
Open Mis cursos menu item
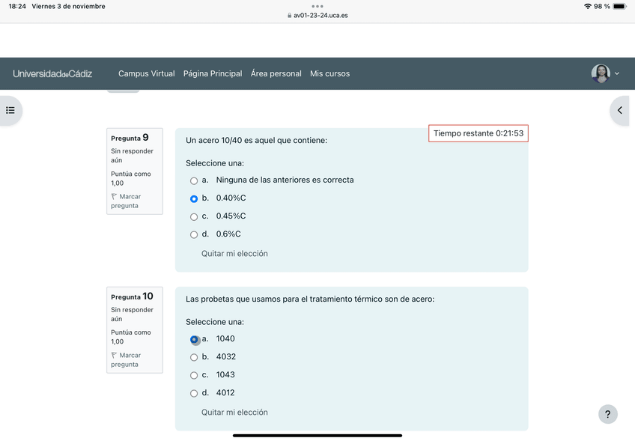point(329,73)
